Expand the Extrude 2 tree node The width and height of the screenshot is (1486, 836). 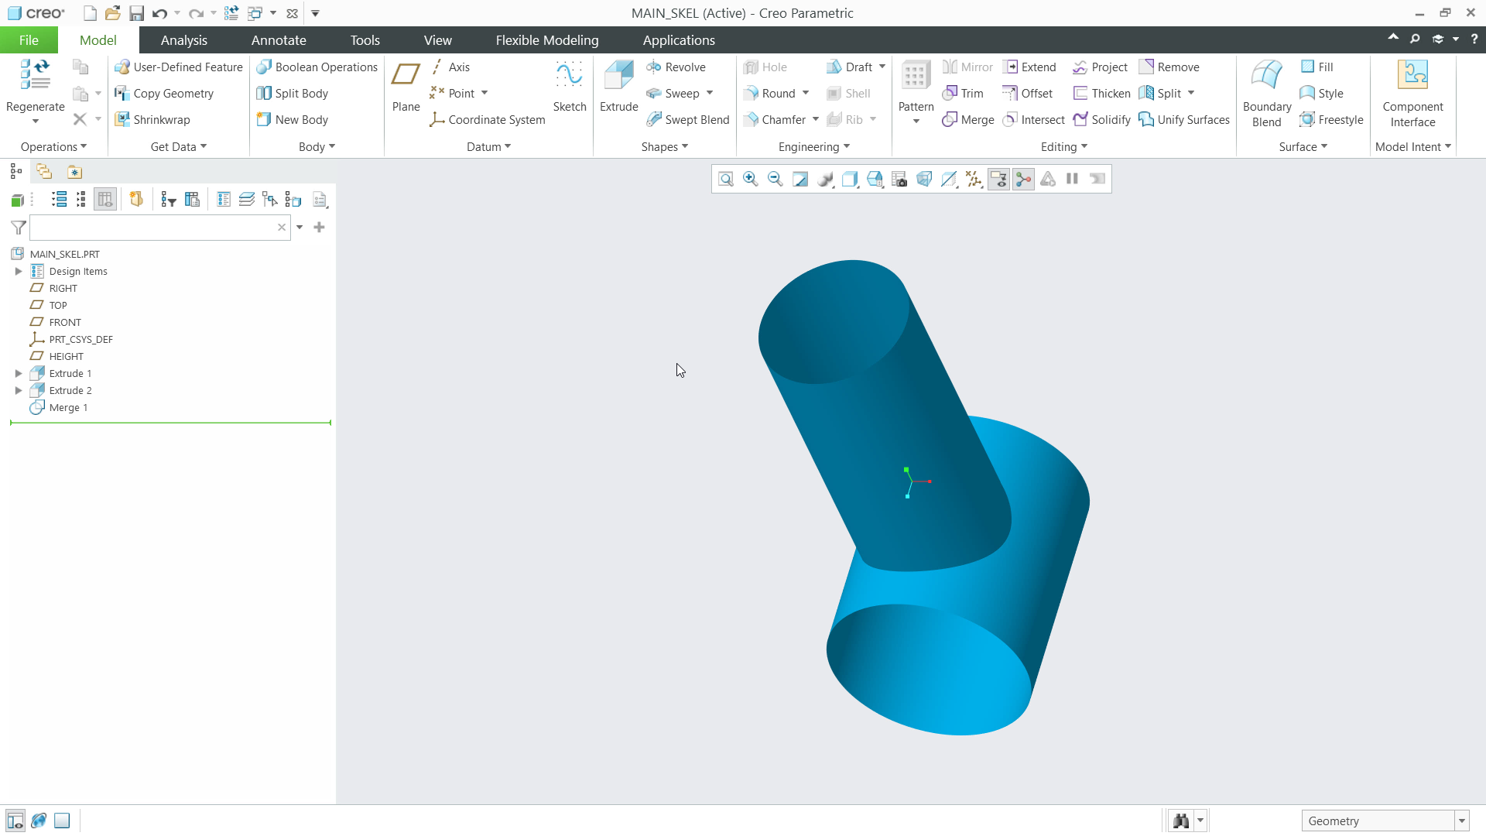point(19,390)
